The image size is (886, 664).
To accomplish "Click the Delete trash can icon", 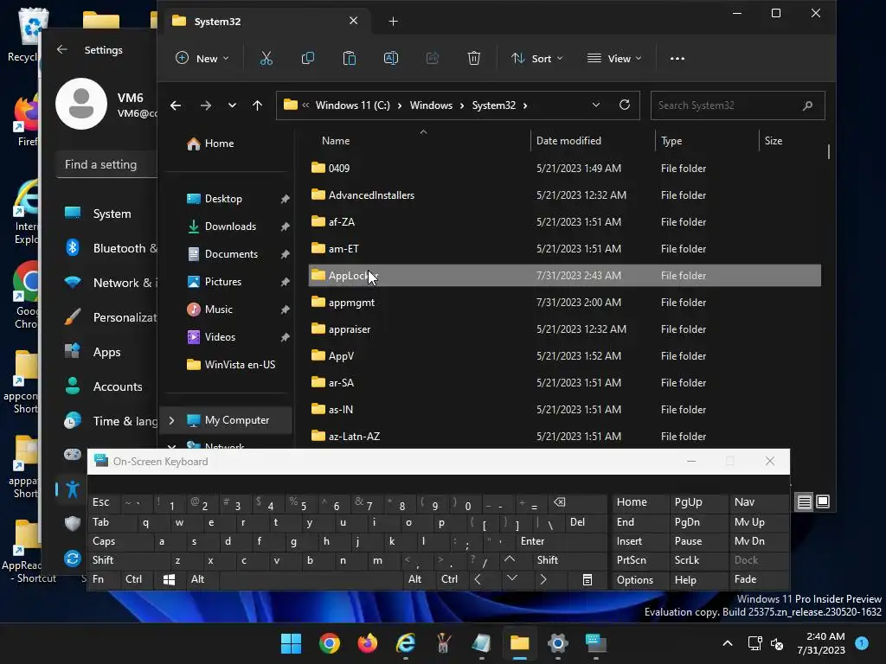I will click(474, 58).
